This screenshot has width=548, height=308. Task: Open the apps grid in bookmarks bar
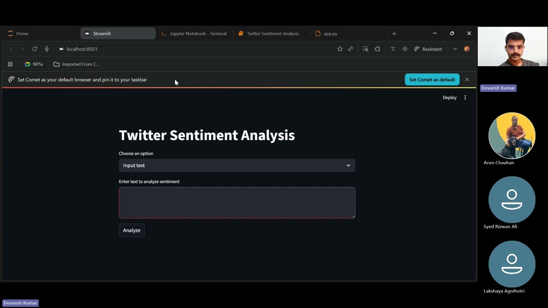click(10, 64)
